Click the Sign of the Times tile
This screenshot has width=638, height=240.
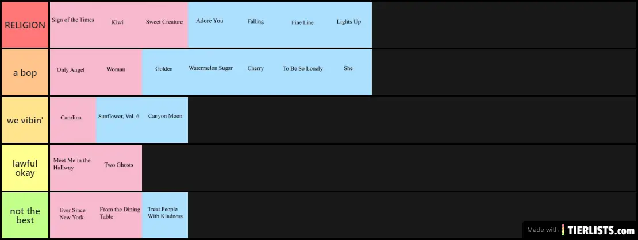(73, 25)
